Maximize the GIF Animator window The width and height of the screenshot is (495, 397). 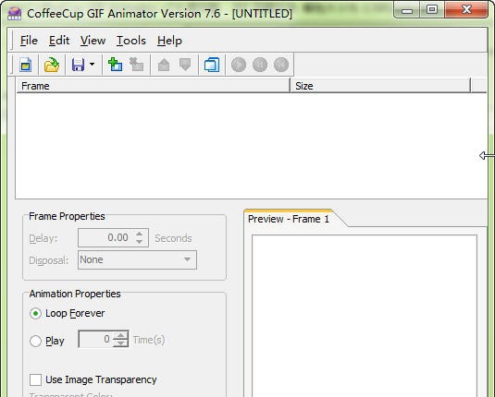coord(432,10)
